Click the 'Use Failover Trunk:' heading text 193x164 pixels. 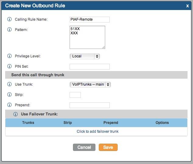[x=40, y=114]
